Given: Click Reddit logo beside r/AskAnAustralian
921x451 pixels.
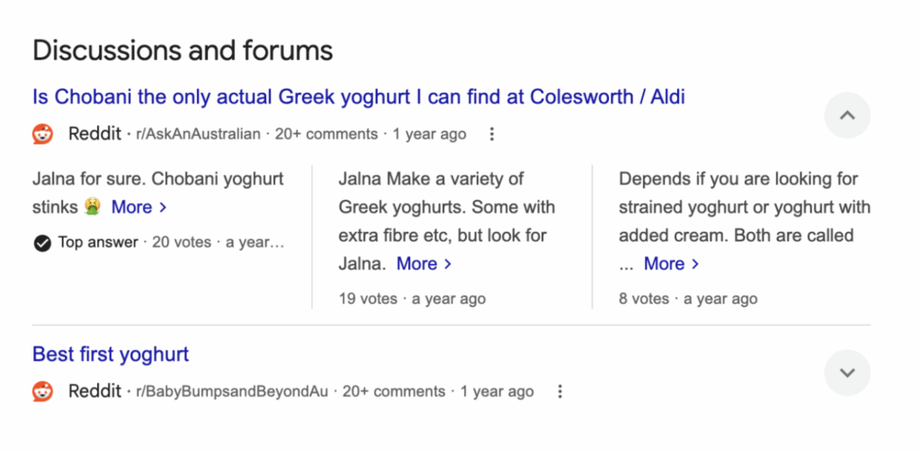Looking at the screenshot, I should (43, 135).
